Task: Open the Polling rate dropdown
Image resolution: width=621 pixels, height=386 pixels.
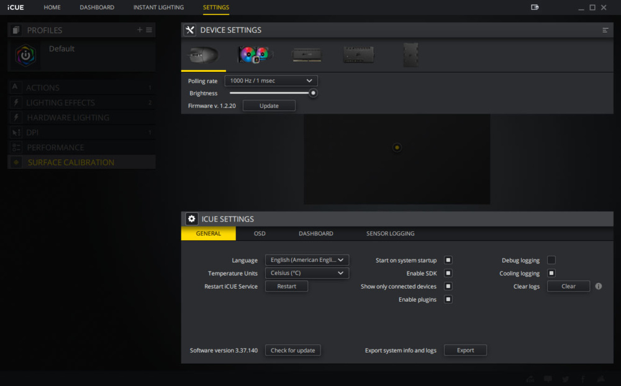Action: click(271, 81)
